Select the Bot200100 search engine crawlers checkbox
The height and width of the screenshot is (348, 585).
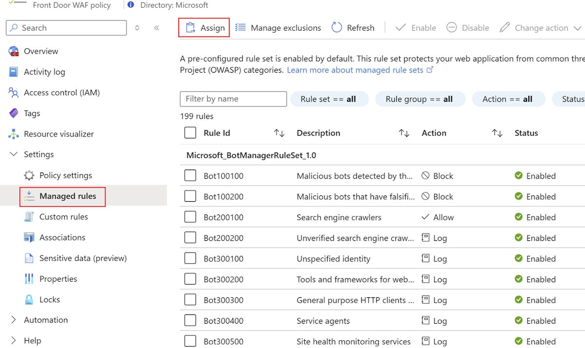pos(190,217)
